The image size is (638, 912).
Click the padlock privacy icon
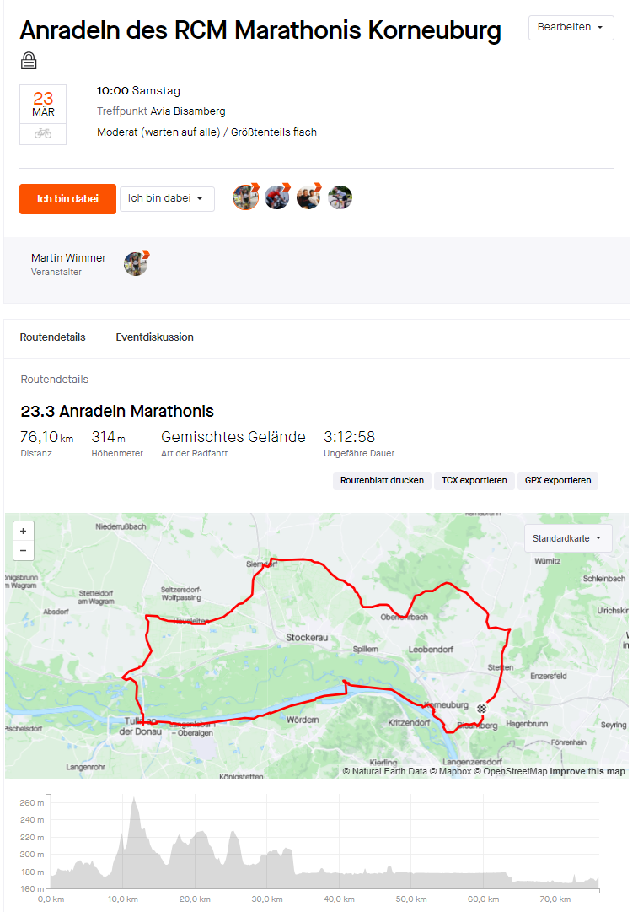(x=29, y=61)
